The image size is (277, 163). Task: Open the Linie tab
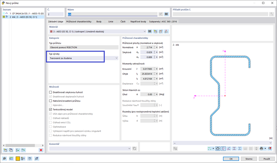coord(111,21)
